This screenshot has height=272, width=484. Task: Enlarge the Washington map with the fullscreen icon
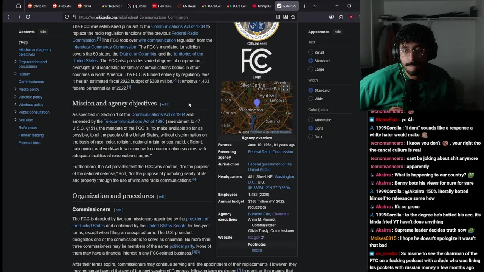pyautogui.click(x=285, y=88)
